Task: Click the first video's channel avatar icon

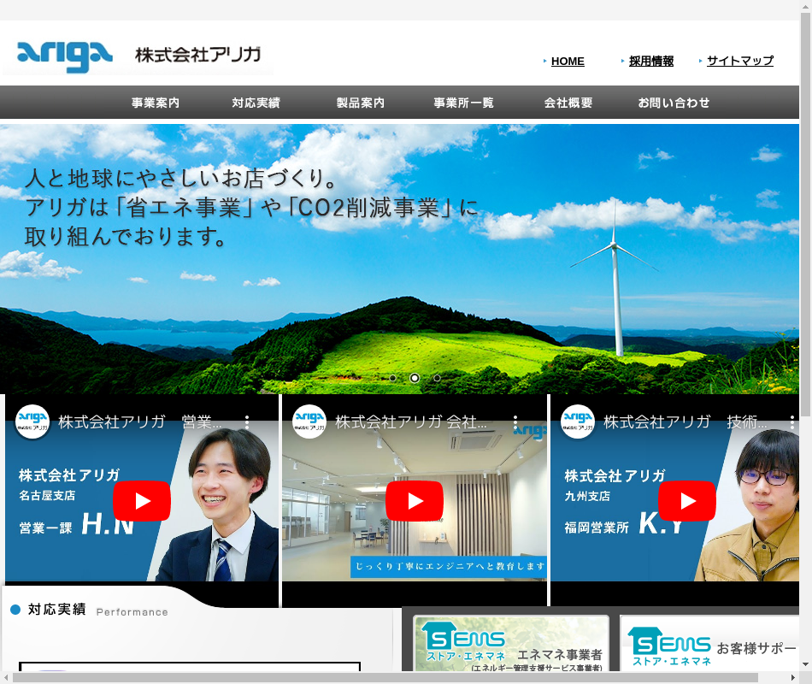Action: coord(32,422)
